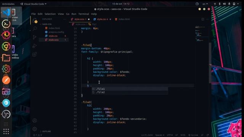The image size is (244, 137).
Task: Open the Run and Debug view
Action: click(x=35, y=46)
